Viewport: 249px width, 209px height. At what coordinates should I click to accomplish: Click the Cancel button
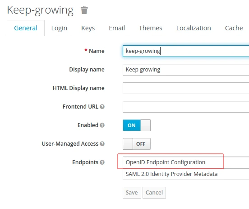pyautogui.click(x=154, y=193)
